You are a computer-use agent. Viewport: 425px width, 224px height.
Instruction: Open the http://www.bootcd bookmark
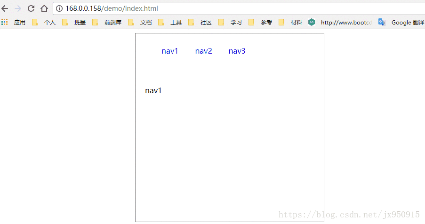(x=340, y=22)
